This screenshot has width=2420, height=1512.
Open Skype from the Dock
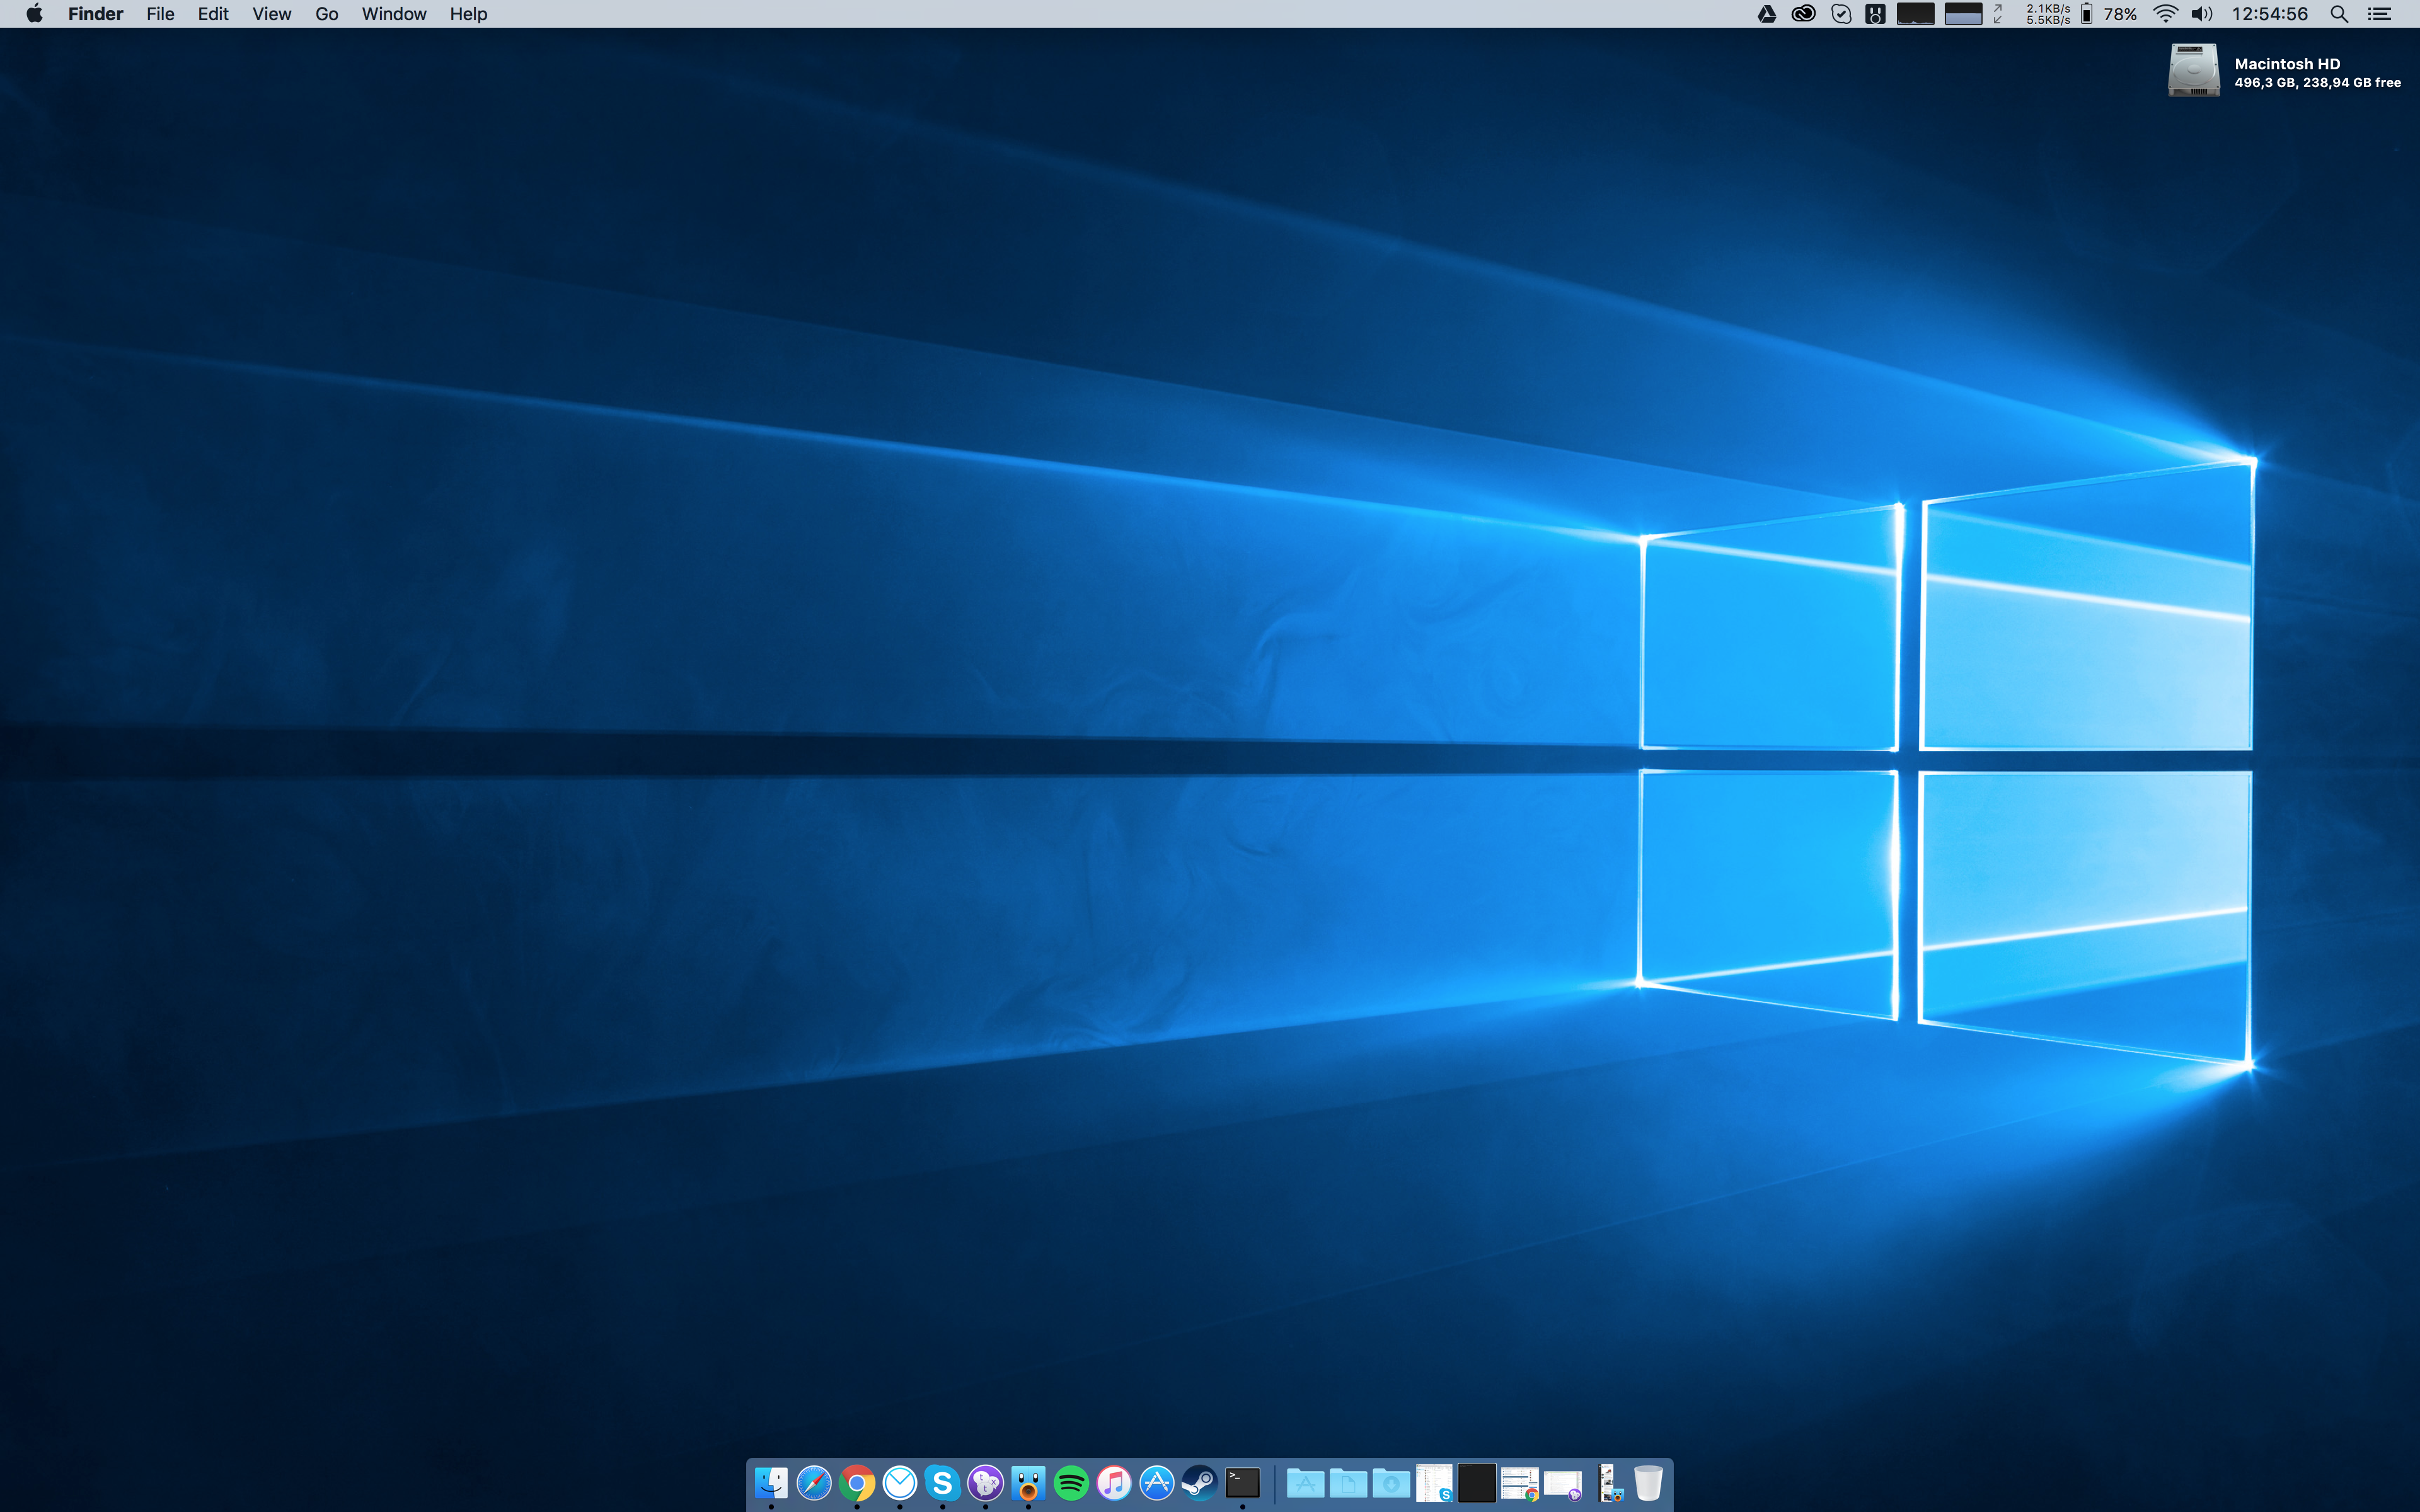tap(942, 1482)
